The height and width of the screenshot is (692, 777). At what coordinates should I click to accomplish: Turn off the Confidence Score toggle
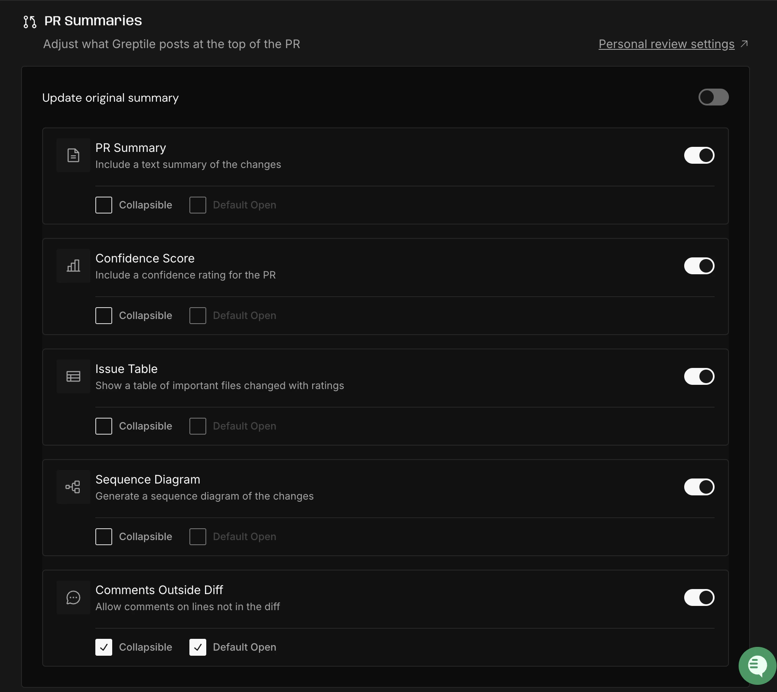pyautogui.click(x=699, y=266)
